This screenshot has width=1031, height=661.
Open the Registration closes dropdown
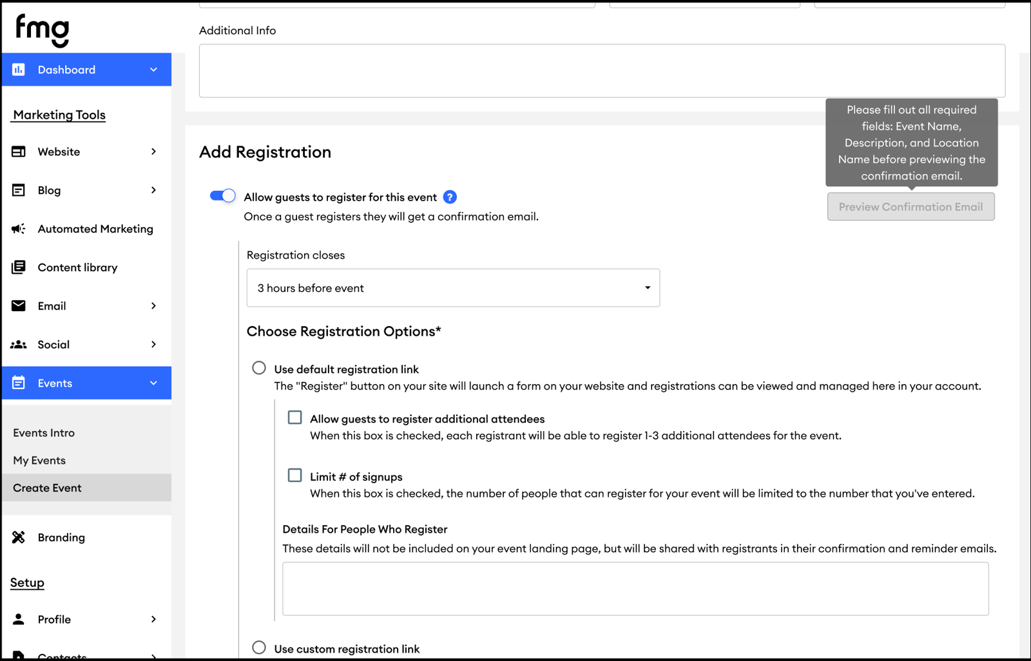click(453, 288)
